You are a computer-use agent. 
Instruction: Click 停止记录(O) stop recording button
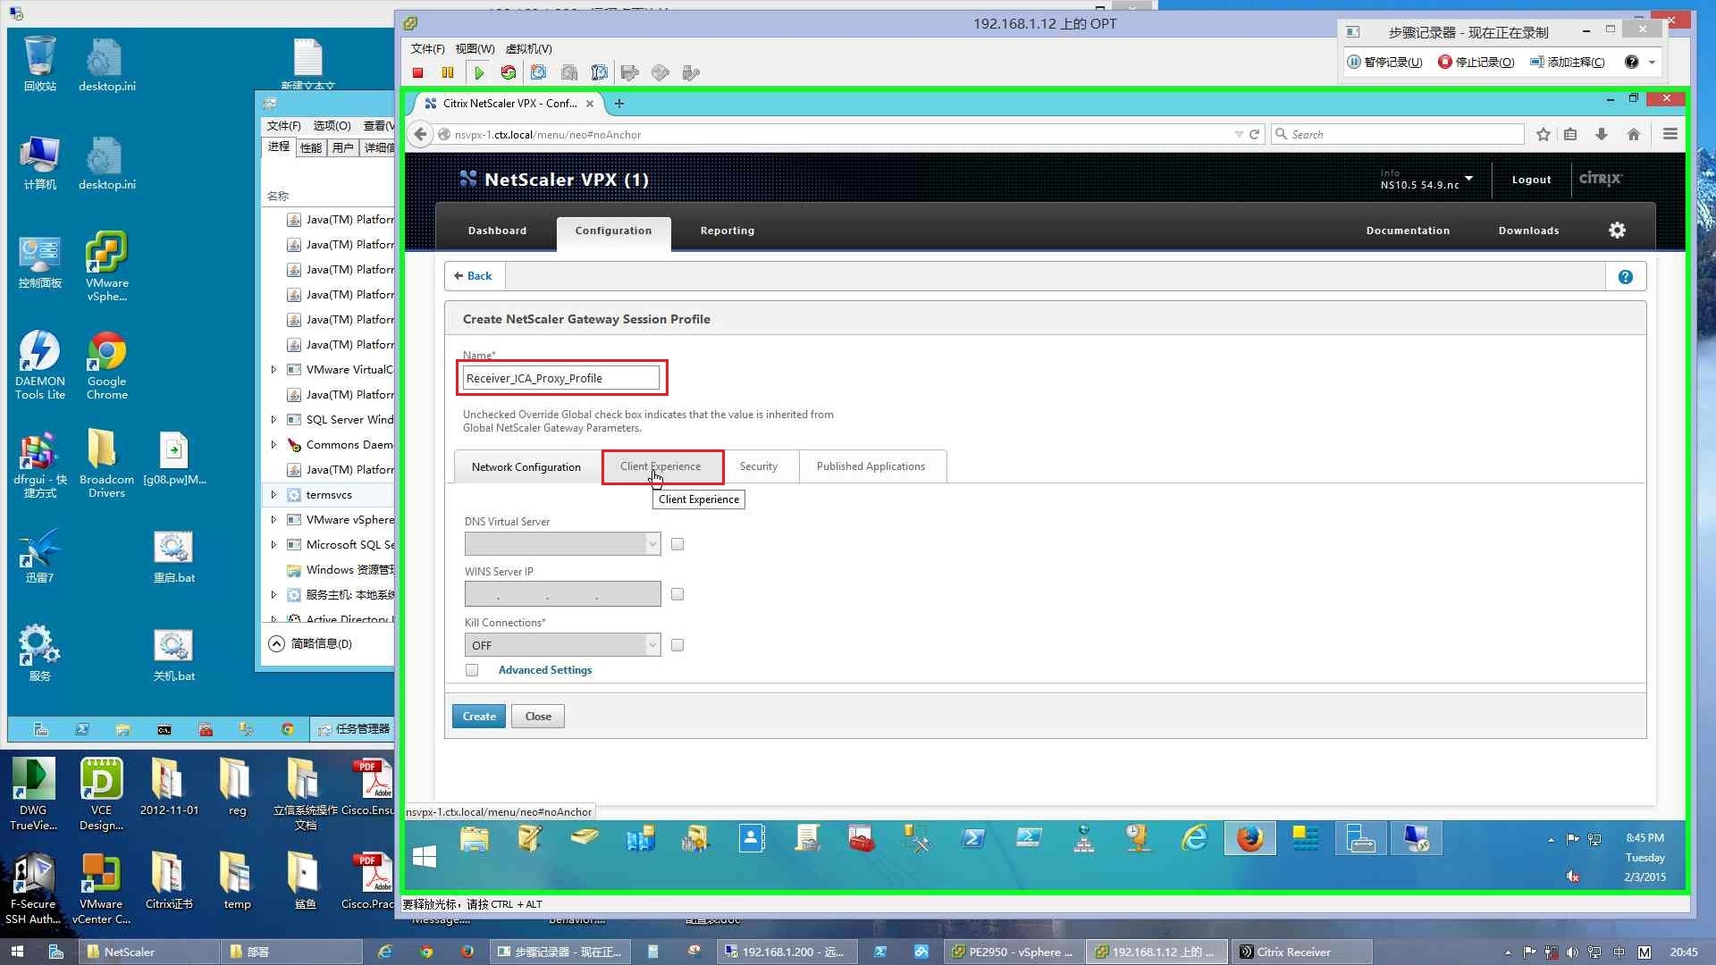pyautogui.click(x=1476, y=63)
